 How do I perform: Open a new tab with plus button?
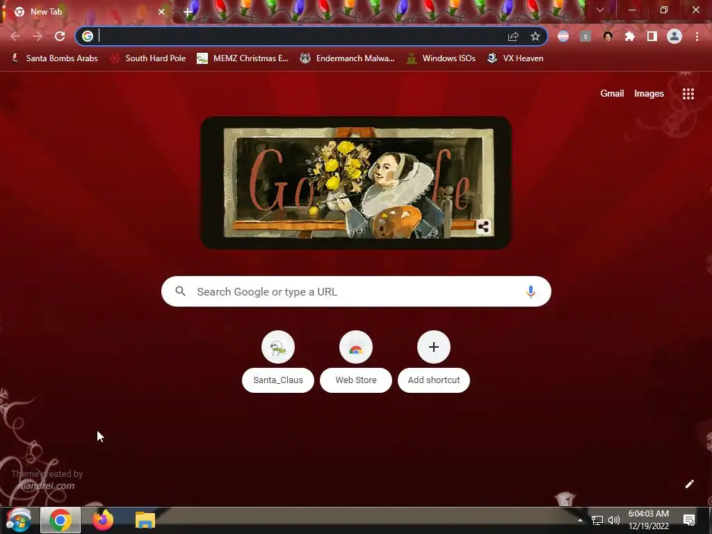click(x=188, y=12)
